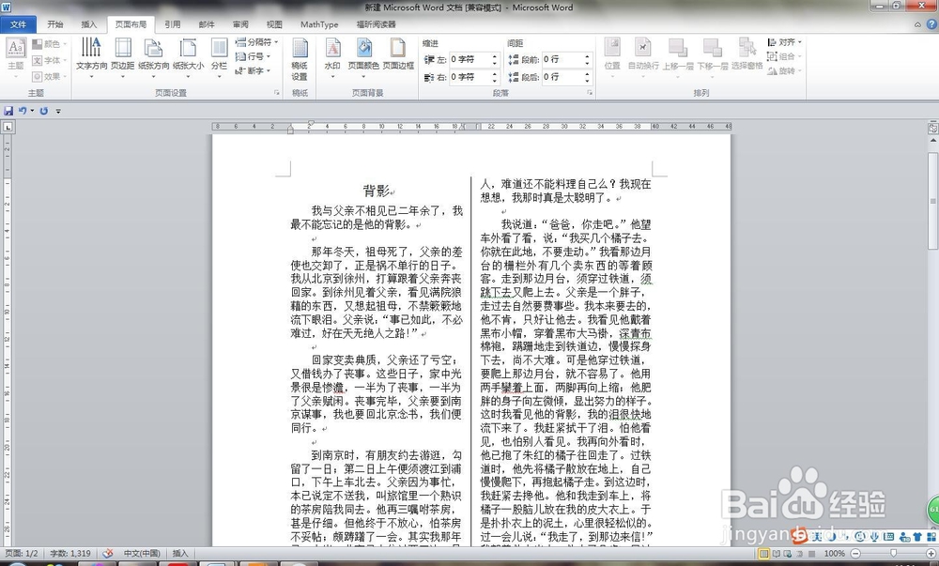
Task: Expand the 分隔符 breaks dropdown
Action: (256, 42)
